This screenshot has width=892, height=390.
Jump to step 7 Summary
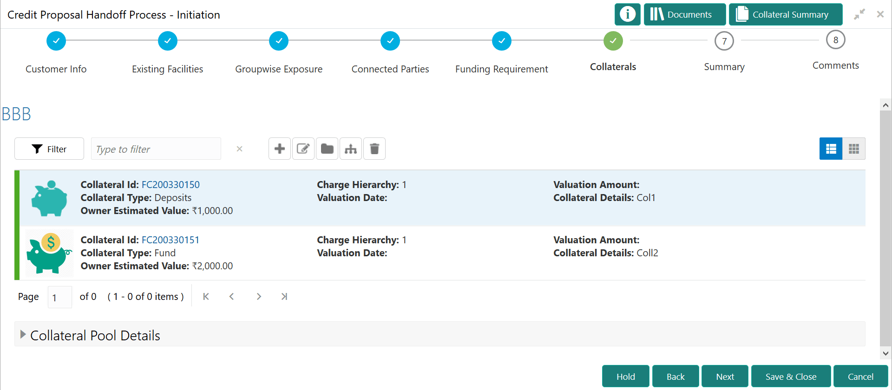pyautogui.click(x=724, y=41)
